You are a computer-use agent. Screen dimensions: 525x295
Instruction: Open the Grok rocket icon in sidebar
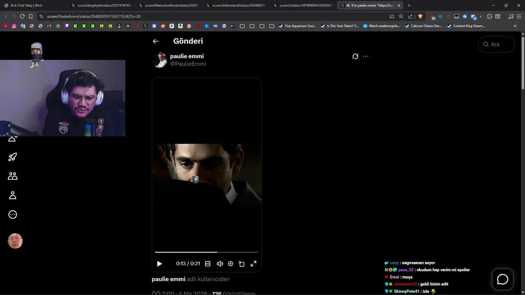pyautogui.click(x=13, y=157)
